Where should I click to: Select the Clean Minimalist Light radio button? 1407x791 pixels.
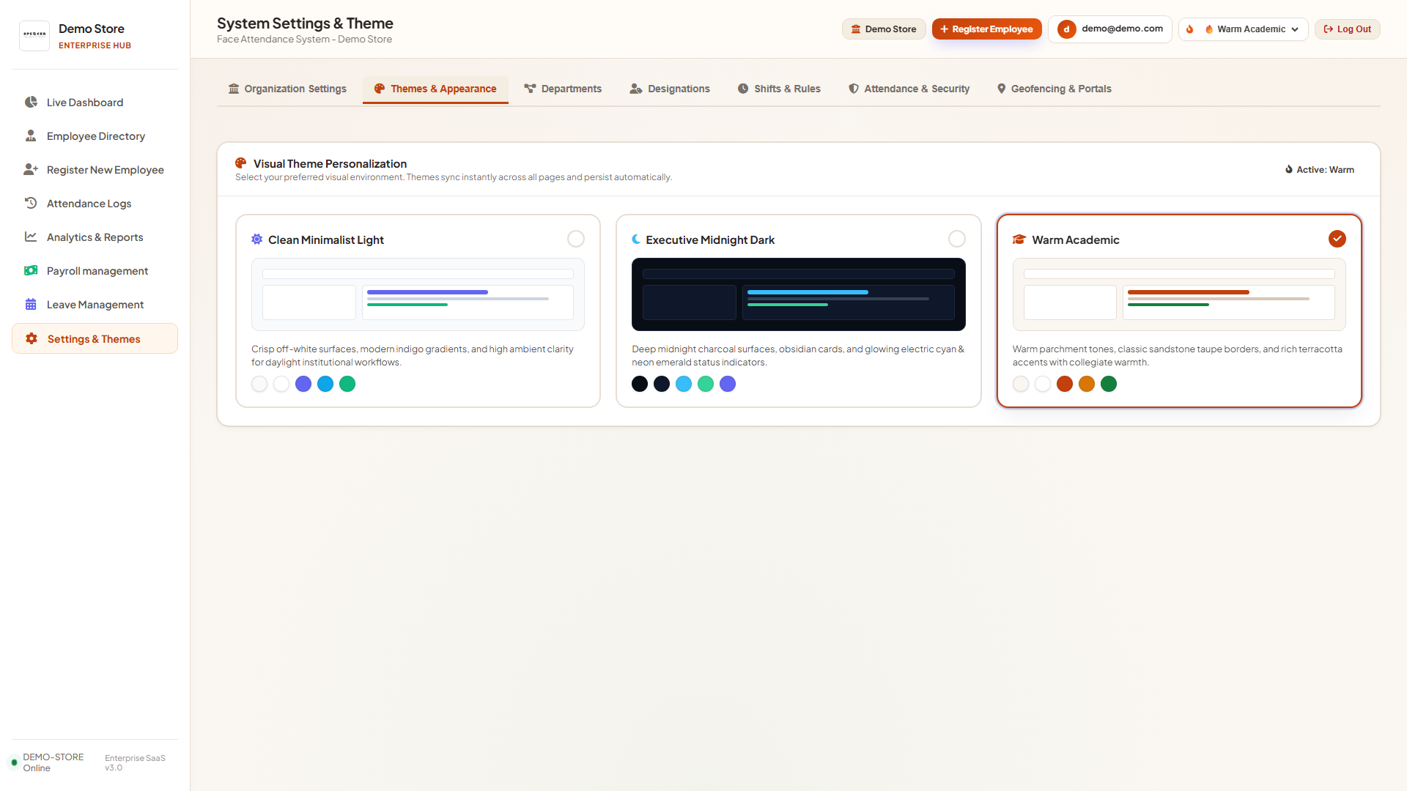point(576,239)
